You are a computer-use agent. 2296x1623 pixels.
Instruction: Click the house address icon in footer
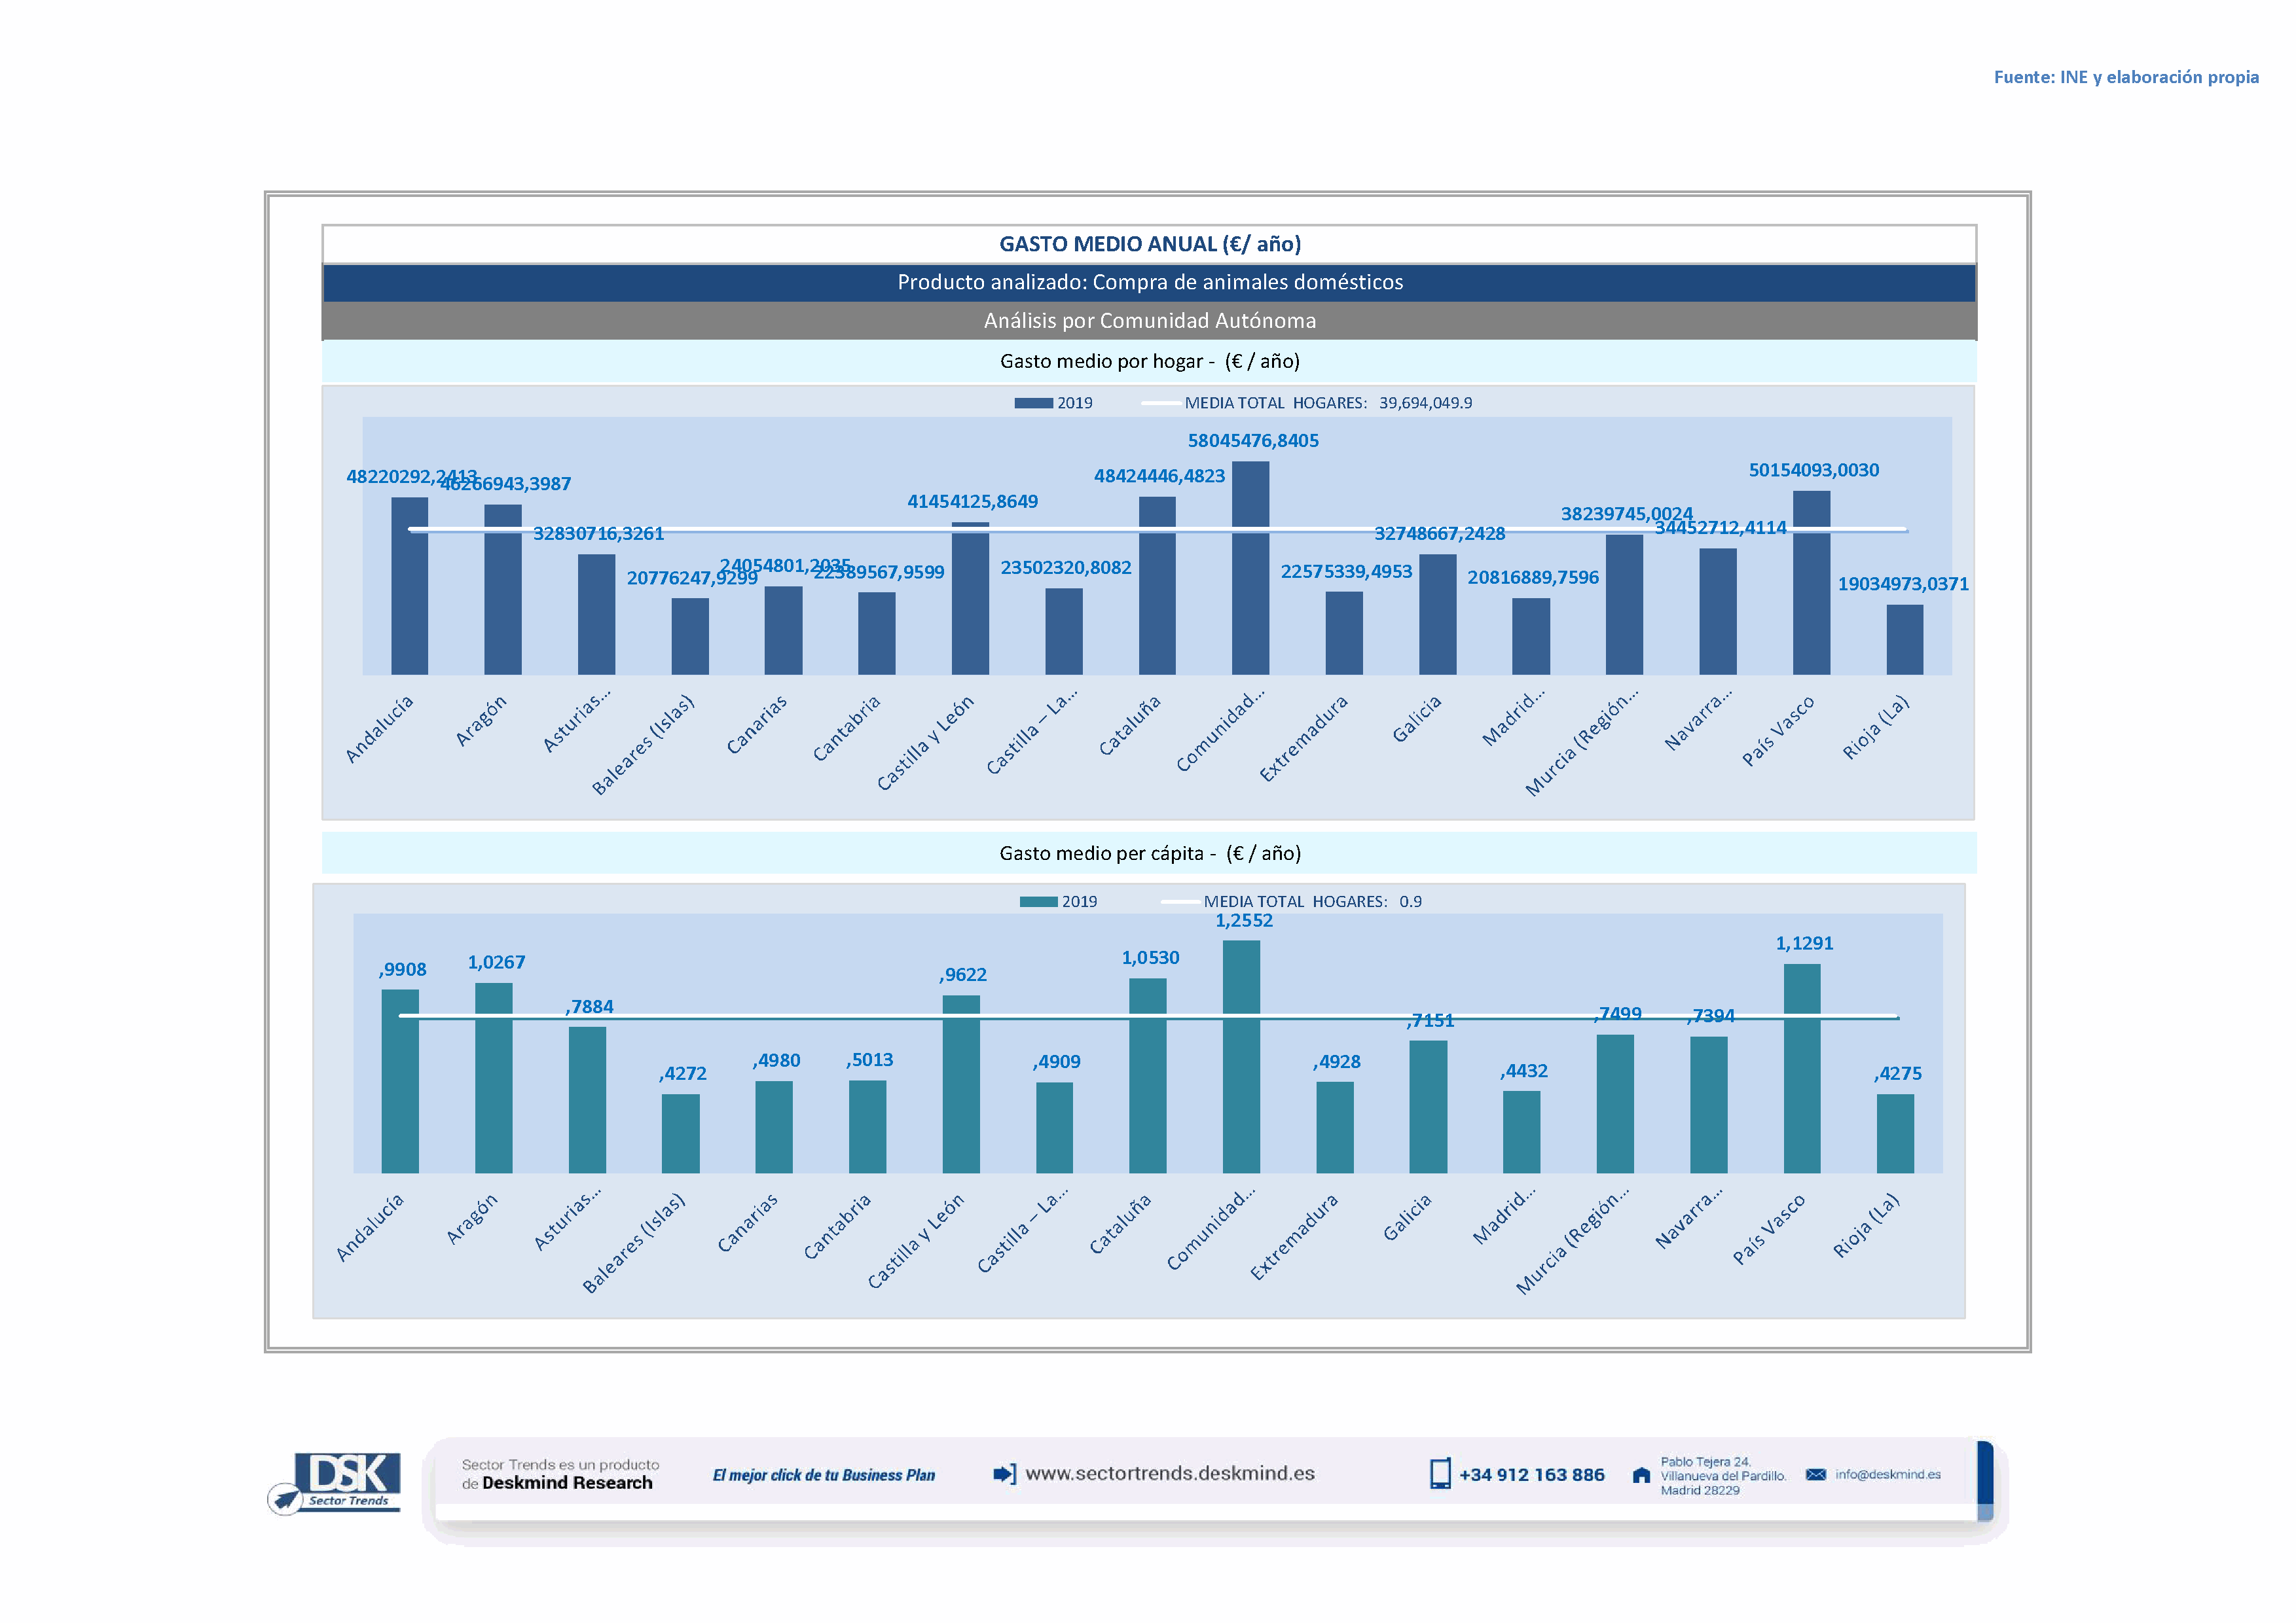(1641, 1475)
